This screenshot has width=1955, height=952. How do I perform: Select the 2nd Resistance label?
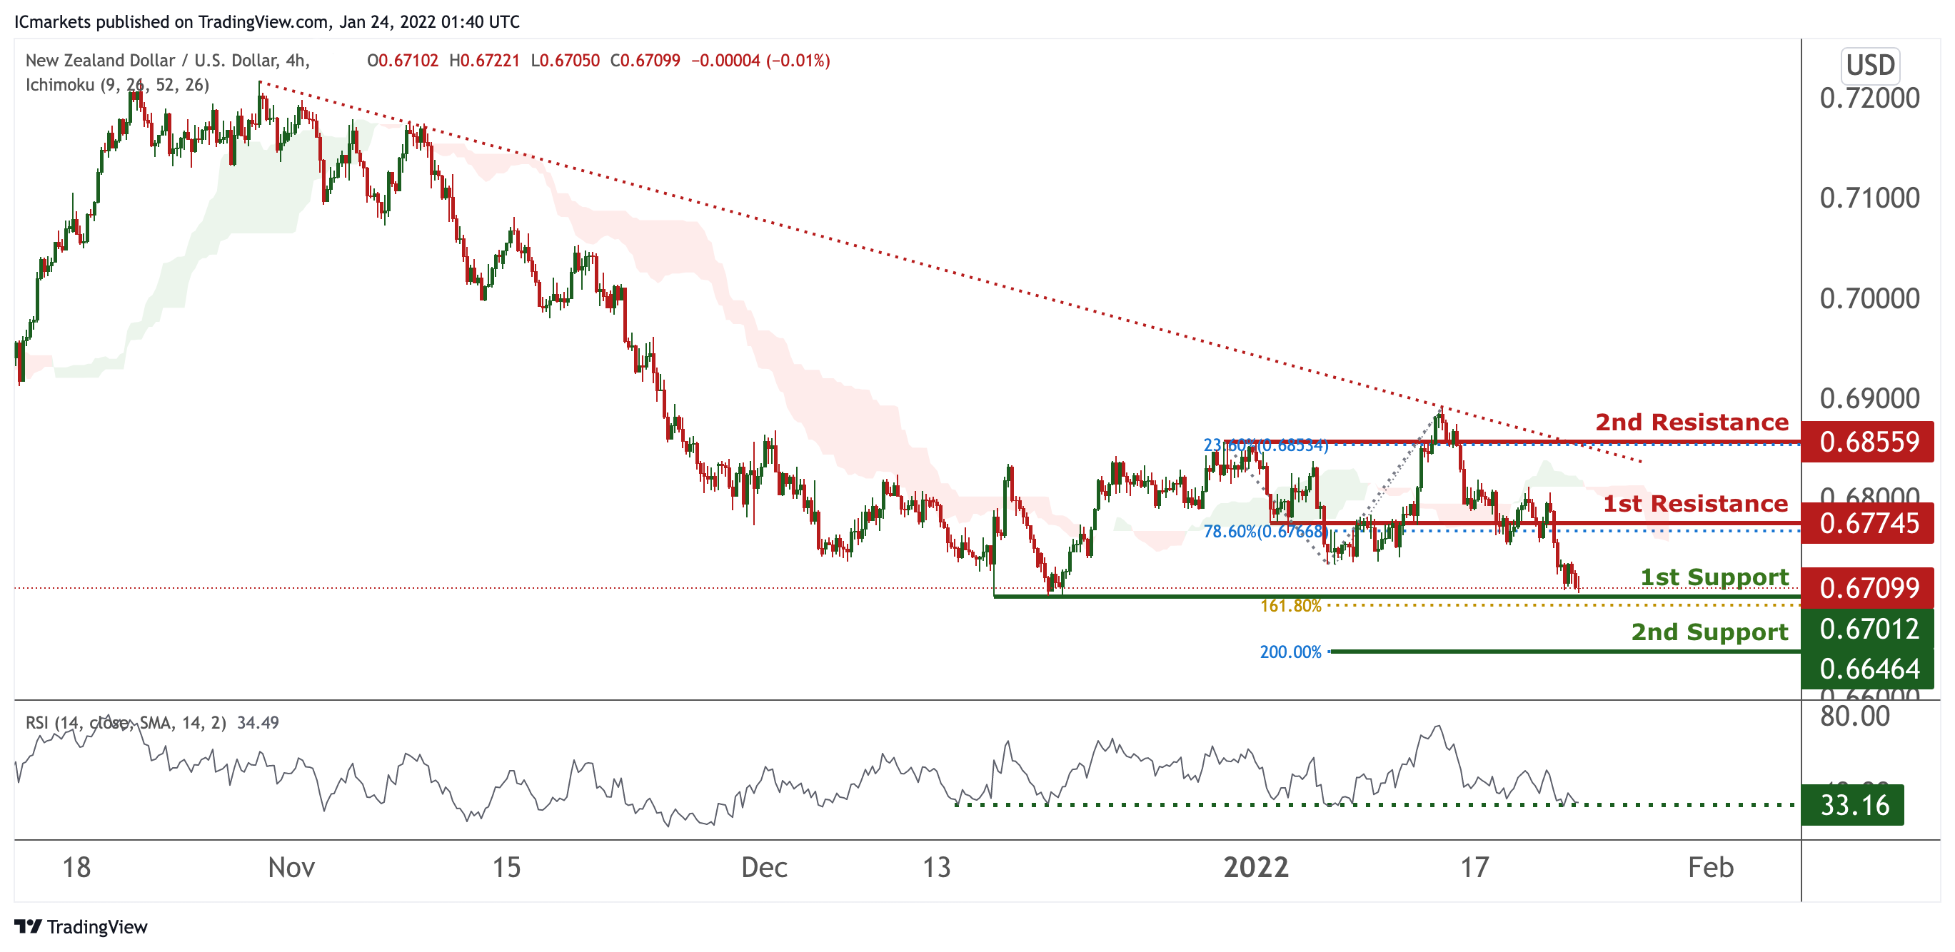1692,422
